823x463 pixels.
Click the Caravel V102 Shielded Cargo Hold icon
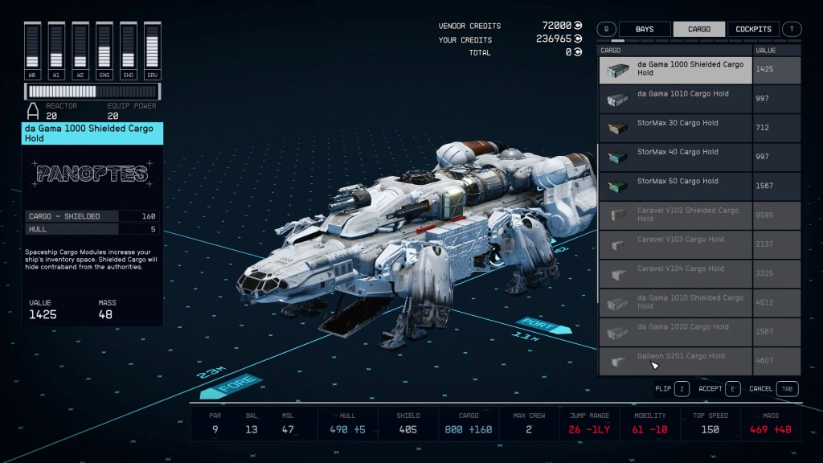click(618, 215)
